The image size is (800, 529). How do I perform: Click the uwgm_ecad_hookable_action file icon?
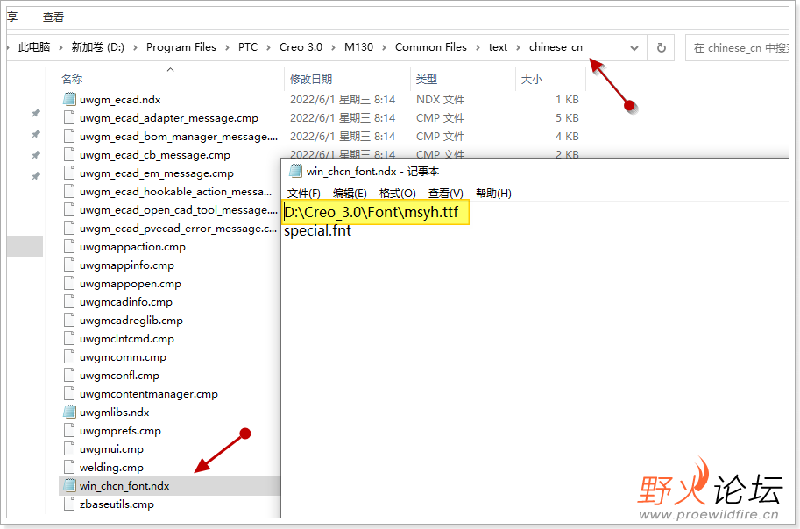(69, 191)
